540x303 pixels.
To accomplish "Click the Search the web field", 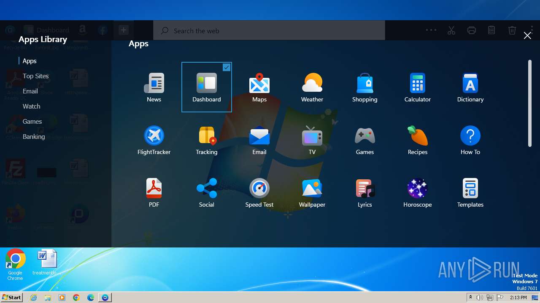I will click(x=269, y=31).
